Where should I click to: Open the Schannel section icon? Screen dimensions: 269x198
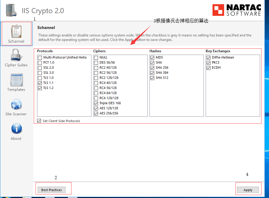(x=16, y=31)
